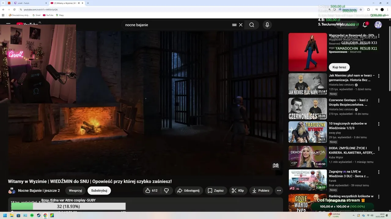Switch to the 'ciriell - Twitch' tab
Image resolution: width=391 pixels, height=219 pixels.
(30, 3)
